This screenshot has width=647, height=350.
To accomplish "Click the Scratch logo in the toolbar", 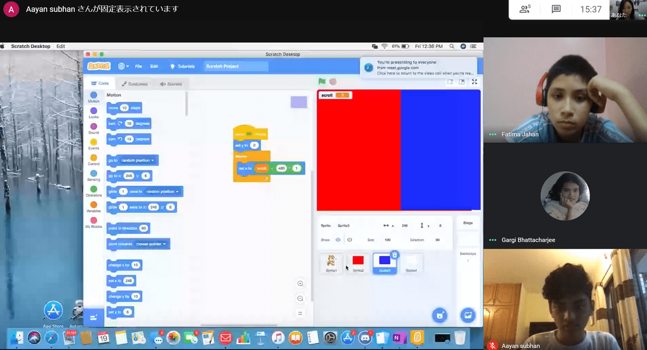I will (x=99, y=66).
